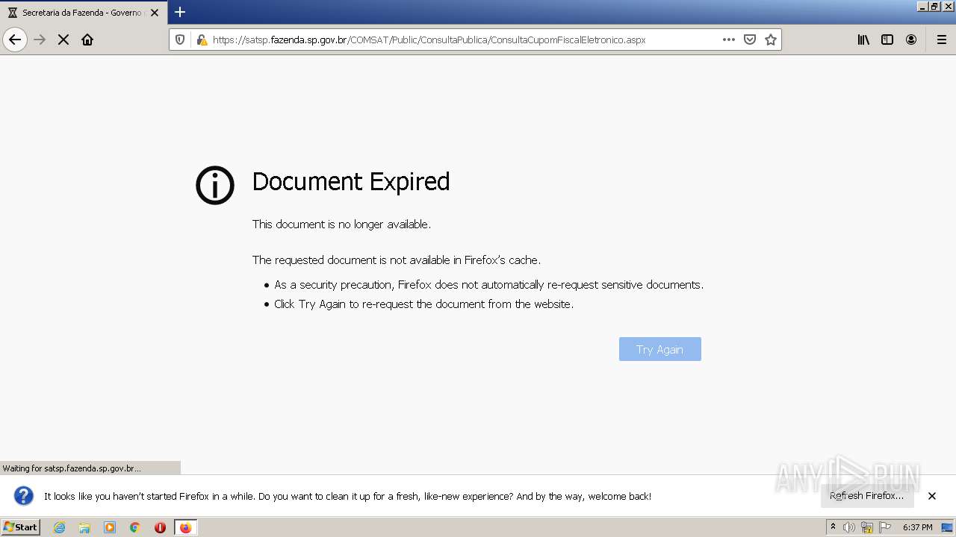Launch Chrome from the taskbar

click(x=135, y=527)
